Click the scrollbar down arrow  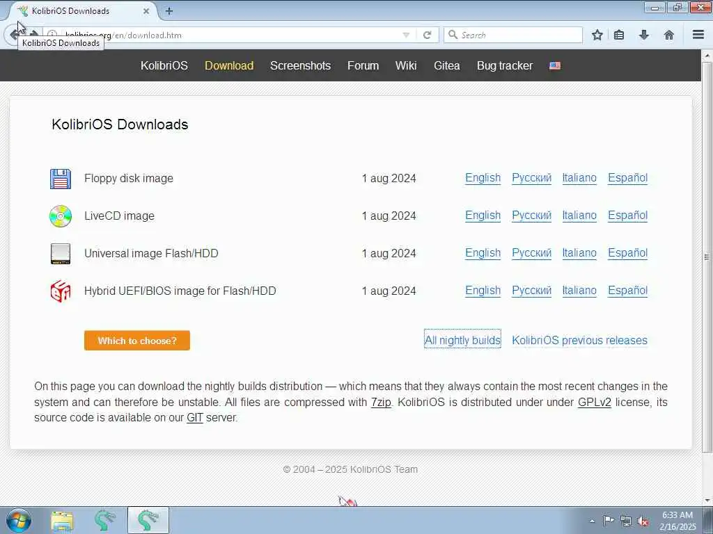707,501
